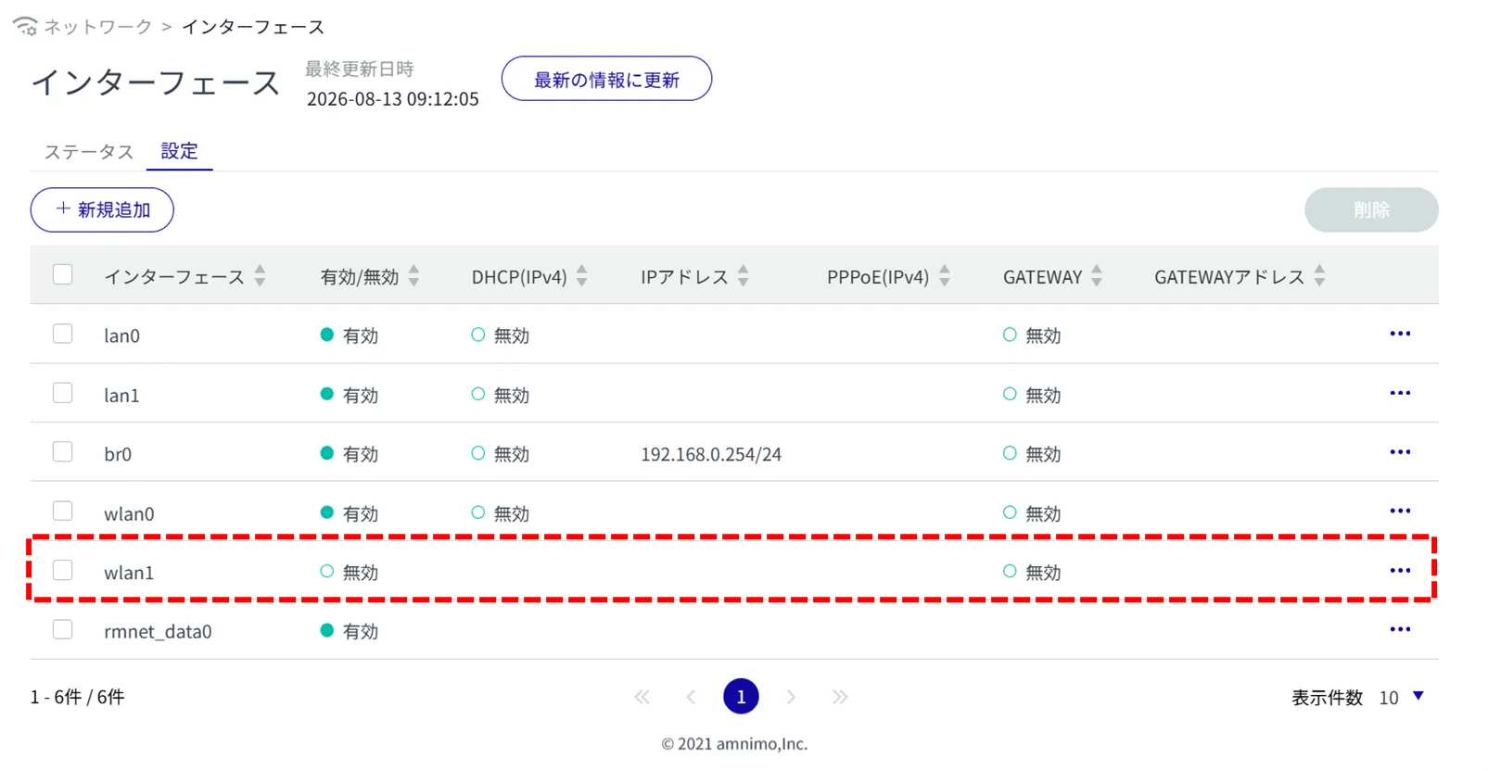Click IP address 192.168.0.254/24
This screenshot has height=771, width=1488.
[x=711, y=454]
